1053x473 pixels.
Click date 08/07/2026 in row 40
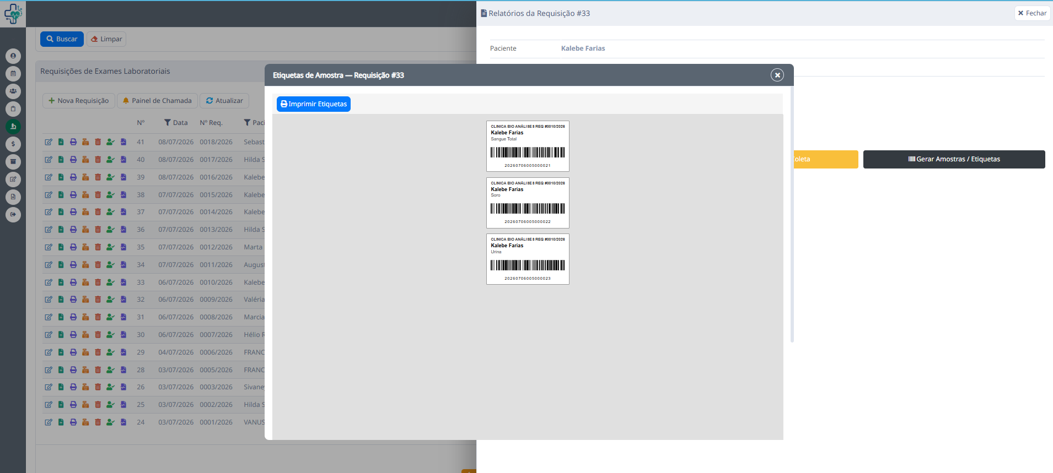tap(176, 160)
